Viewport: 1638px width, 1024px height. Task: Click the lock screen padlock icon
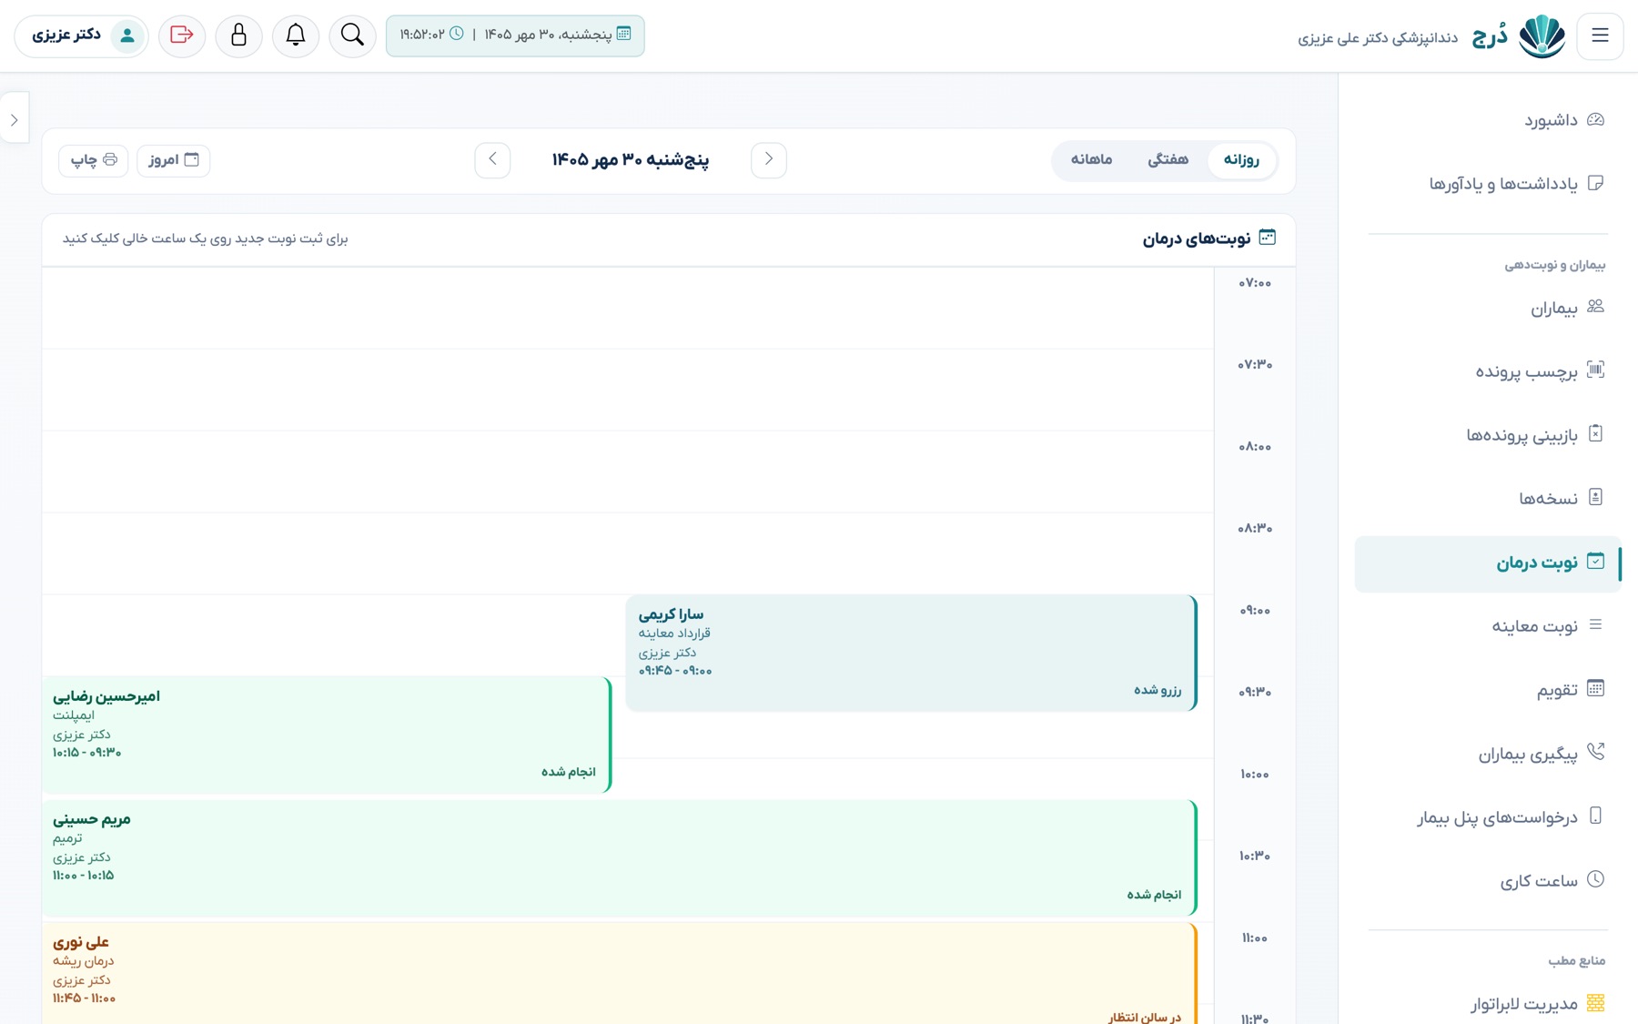pos(238,35)
